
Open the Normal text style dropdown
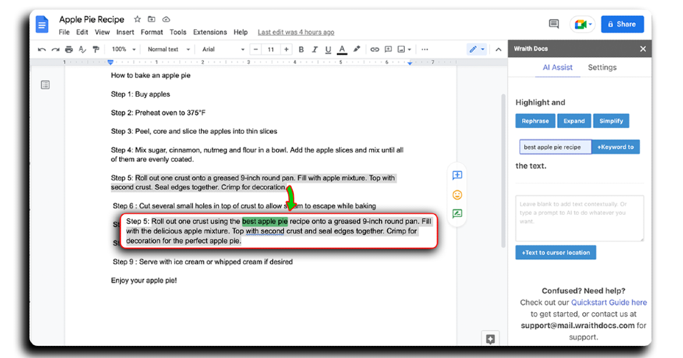click(x=169, y=49)
